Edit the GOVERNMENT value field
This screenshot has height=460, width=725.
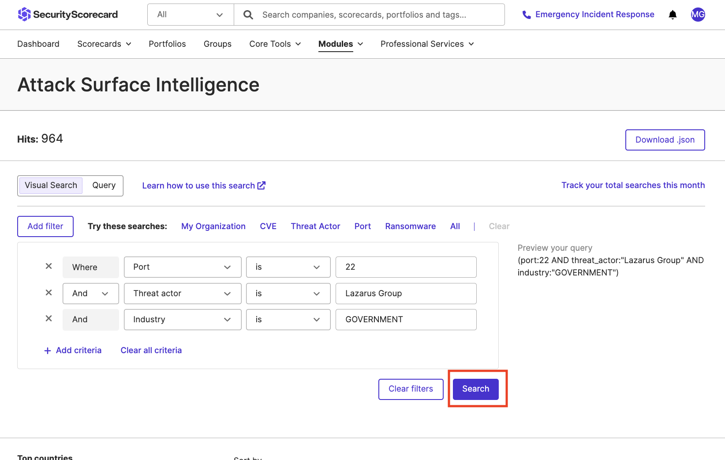pyautogui.click(x=406, y=320)
